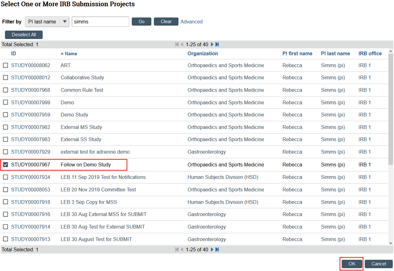Click the Go filter button
Screen dimensions: 394x271
[x=141, y=22]
